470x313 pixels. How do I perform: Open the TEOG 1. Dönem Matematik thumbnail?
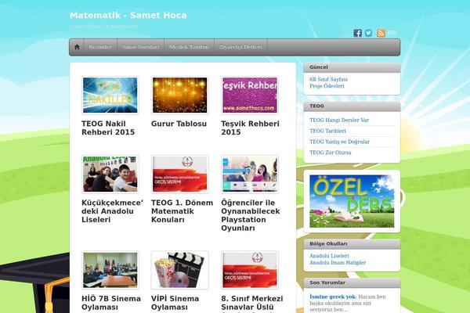[x=179, y=174]
